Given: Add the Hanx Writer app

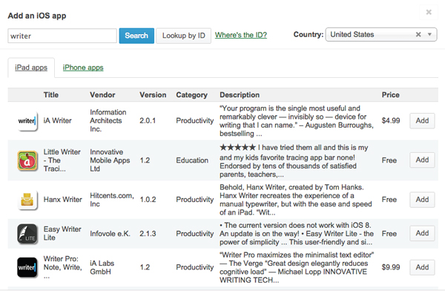Looking at the screenshot, I should click(422, 200).
